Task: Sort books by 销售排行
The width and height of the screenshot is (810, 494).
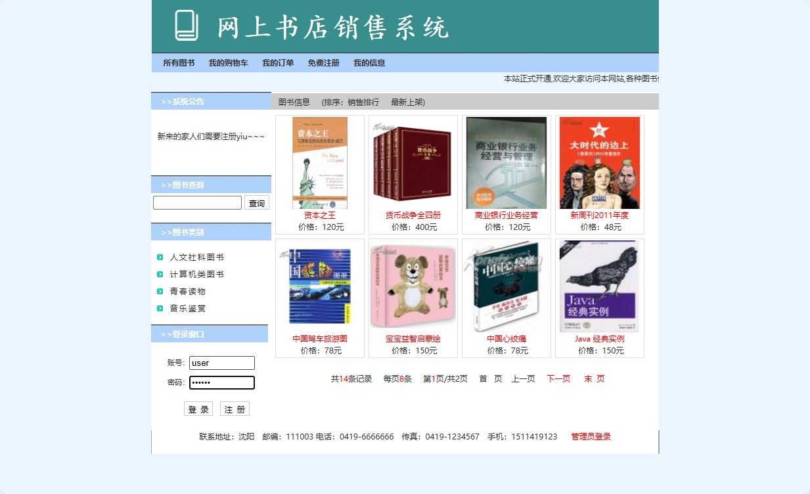Action: [x=363, y=102]
